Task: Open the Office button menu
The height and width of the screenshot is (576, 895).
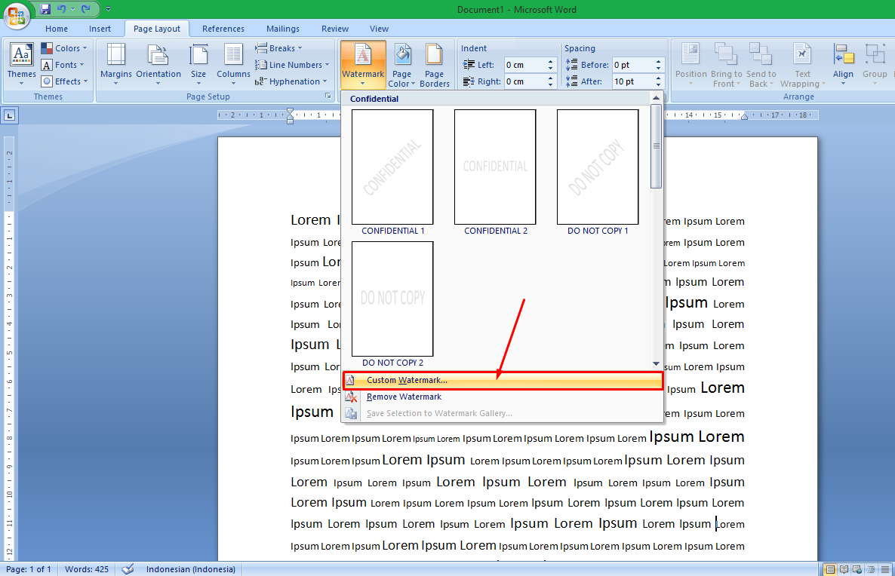Action: [17, 15]
